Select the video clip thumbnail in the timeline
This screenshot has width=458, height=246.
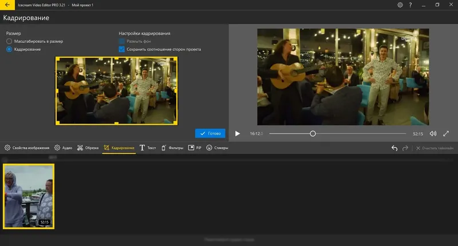(29, 196)
